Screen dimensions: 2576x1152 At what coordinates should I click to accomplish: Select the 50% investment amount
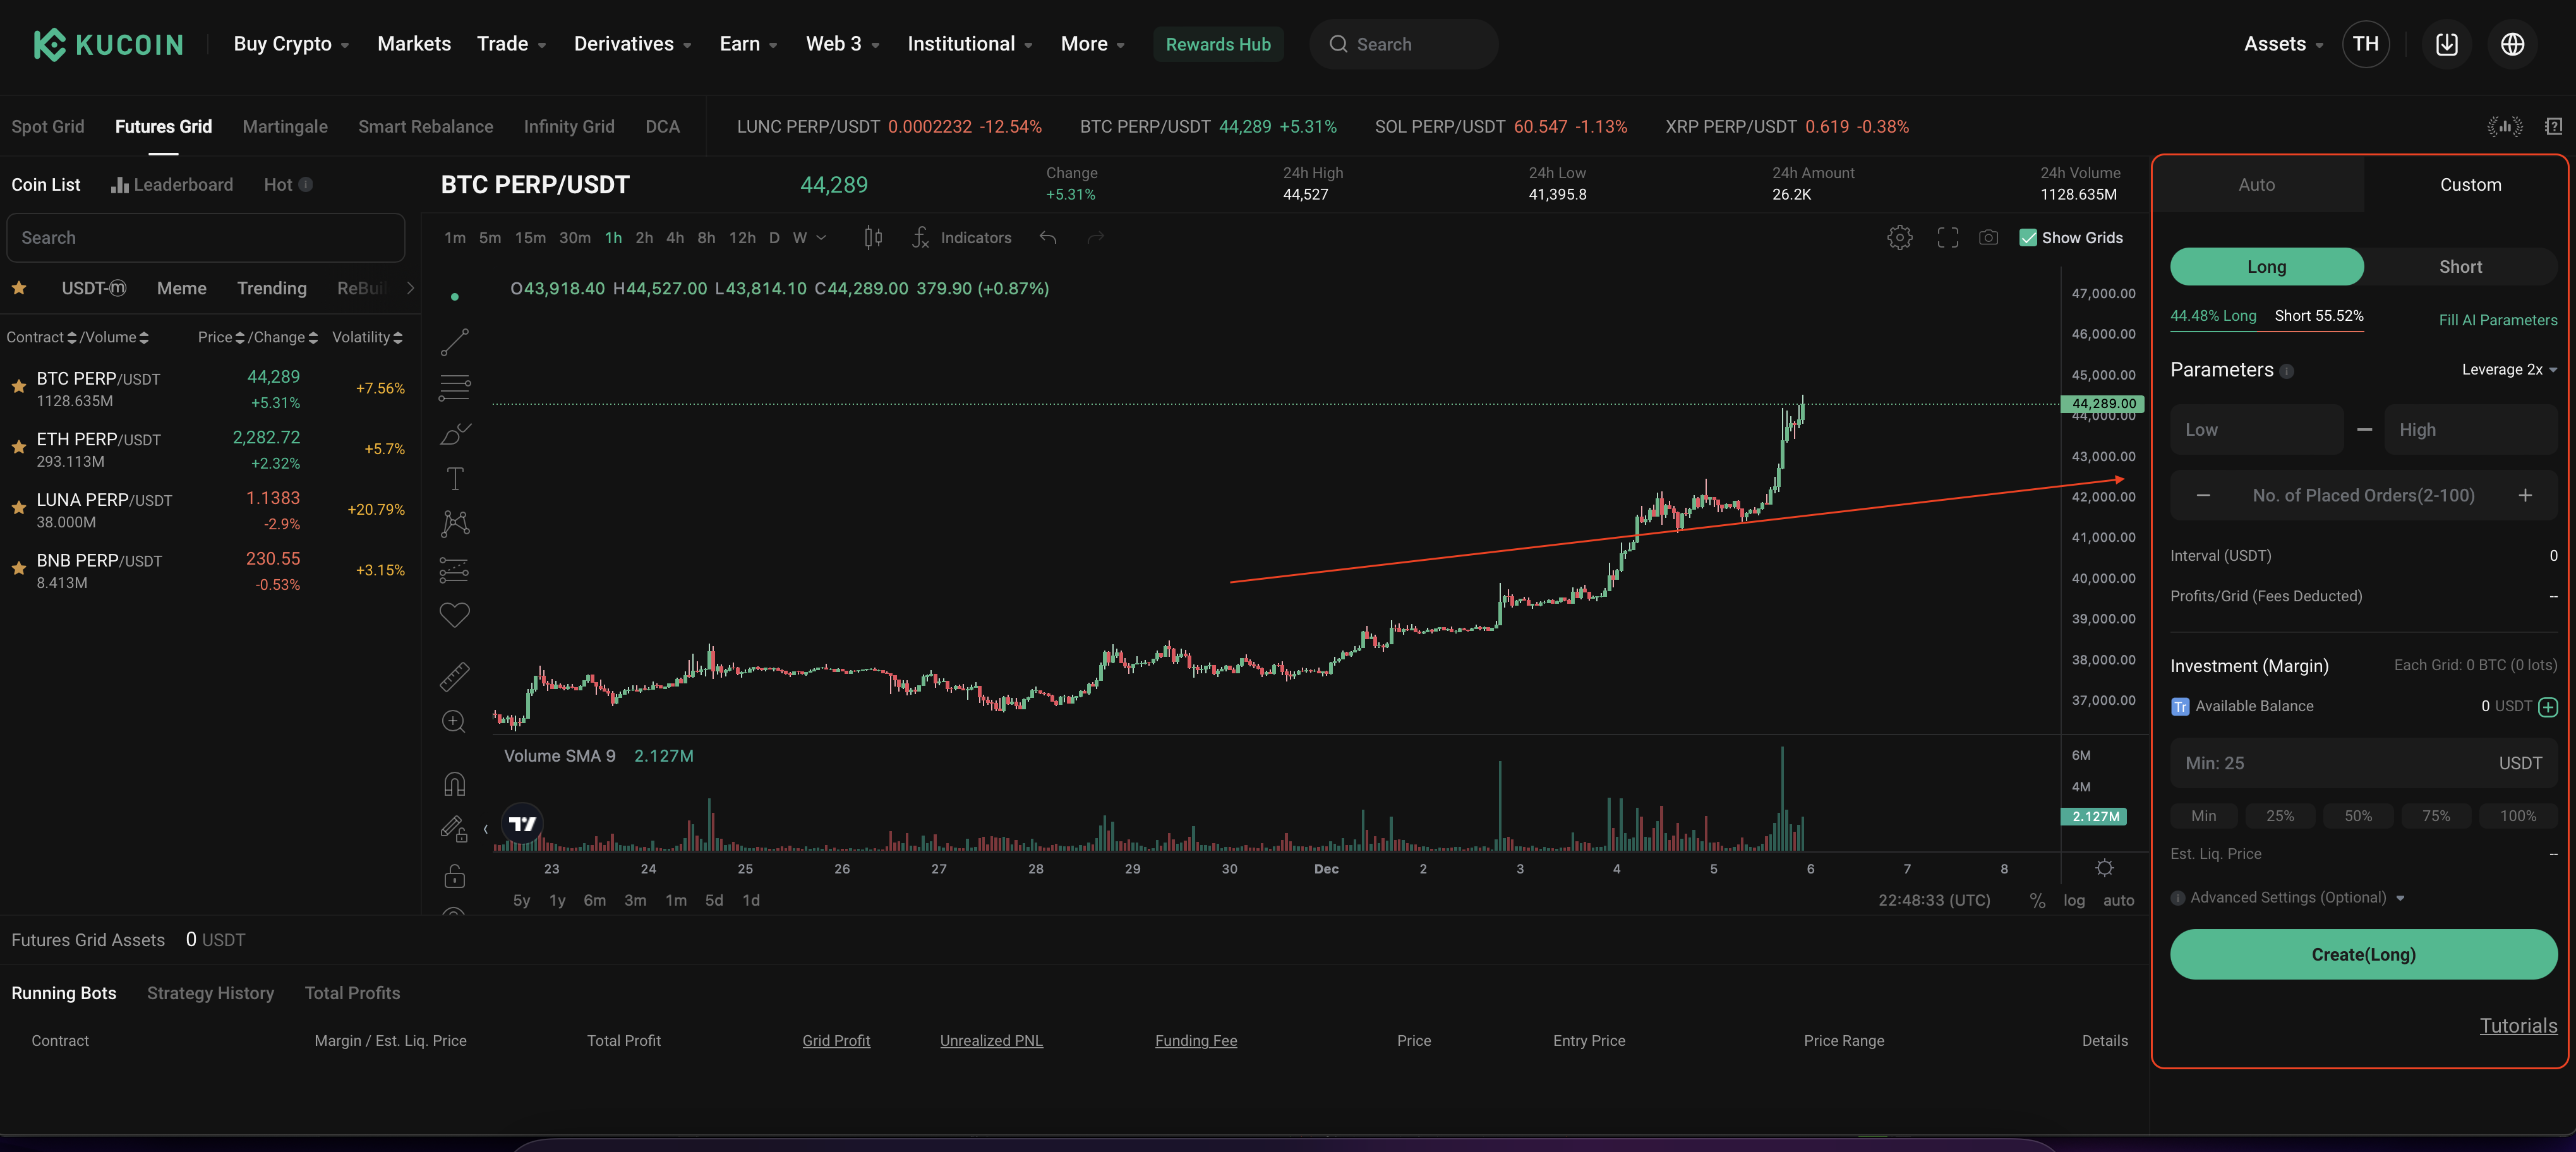pos(2357,816)
